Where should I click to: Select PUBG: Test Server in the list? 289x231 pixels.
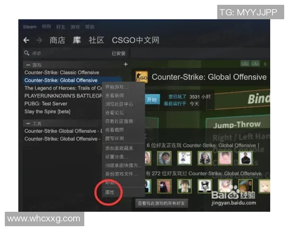pyautogui.click(x=46, y=104)
